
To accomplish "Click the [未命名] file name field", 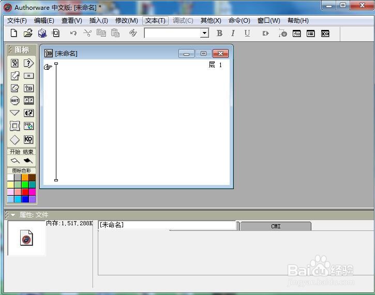I will 167,225.
